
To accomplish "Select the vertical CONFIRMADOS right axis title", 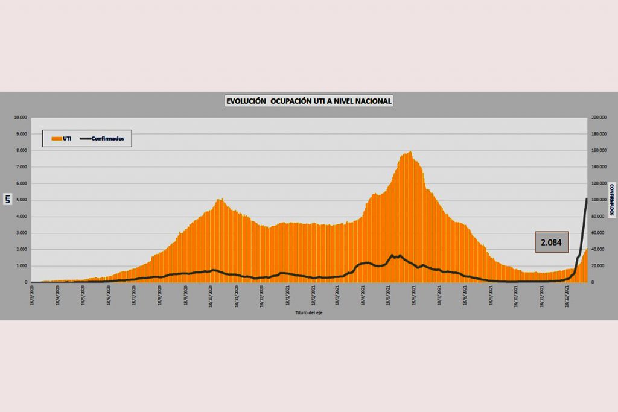I will 611,200.
